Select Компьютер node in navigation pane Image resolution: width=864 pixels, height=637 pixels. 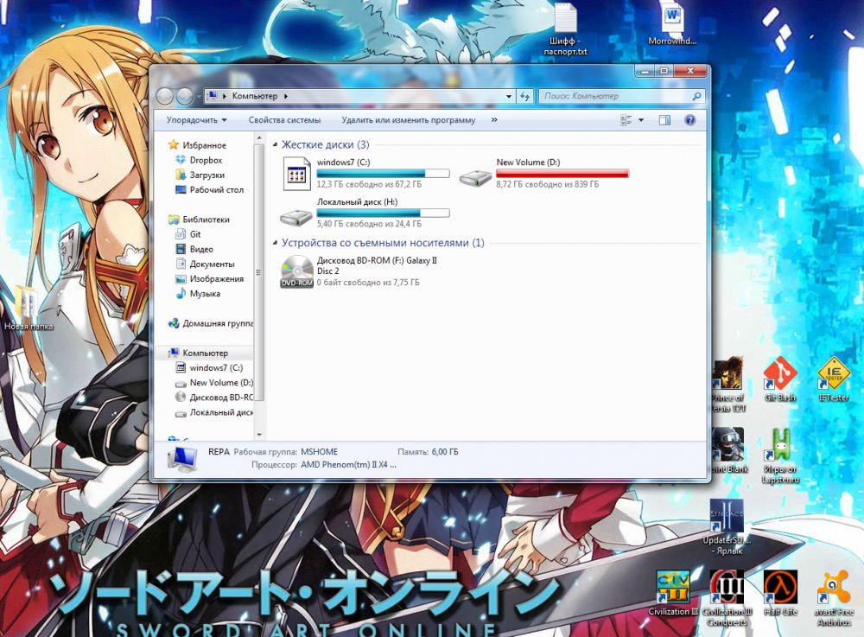click(x=205, y=353)
